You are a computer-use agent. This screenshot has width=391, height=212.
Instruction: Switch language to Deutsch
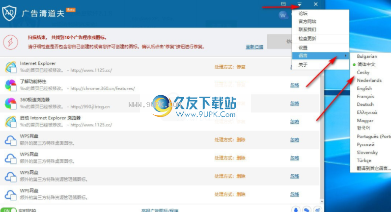pos(365,105)
